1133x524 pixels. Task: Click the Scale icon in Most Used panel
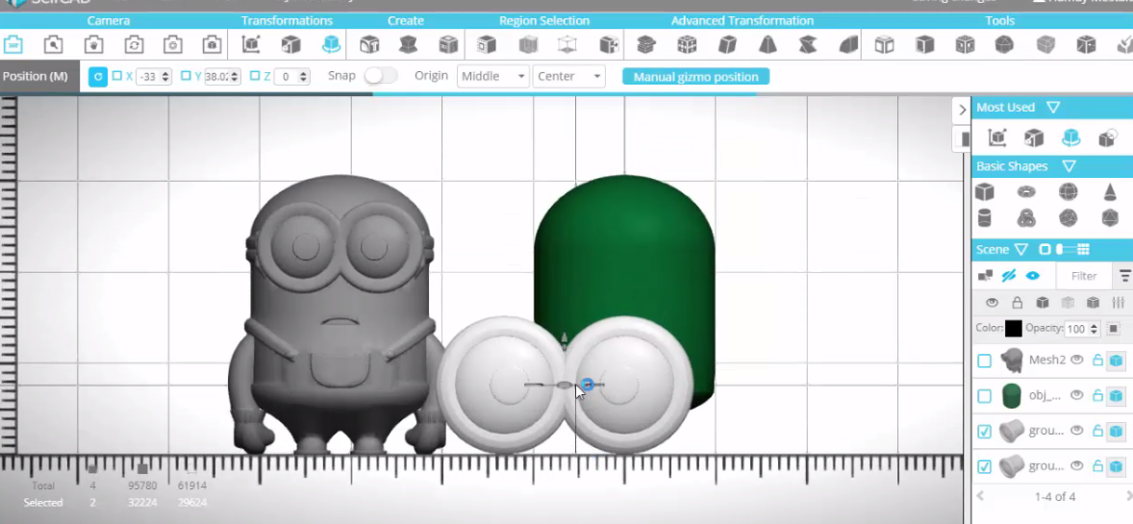(x=1034, y=137)
